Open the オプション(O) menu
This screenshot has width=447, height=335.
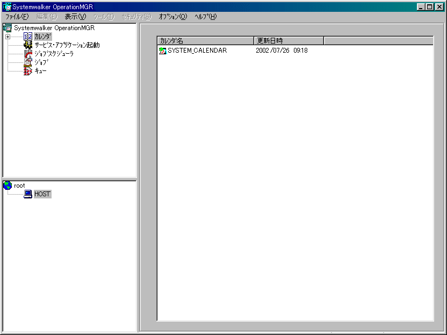pyautogui.click(x=173, y=17)
